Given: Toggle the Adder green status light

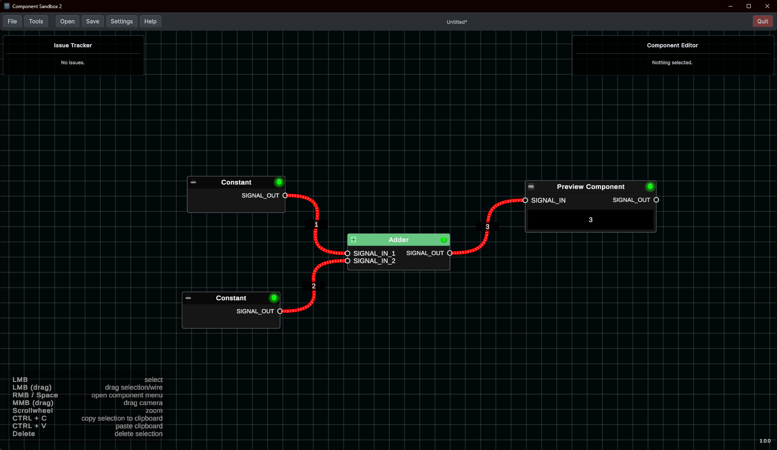Looking at the screenshot, I should tap(444, 240).
